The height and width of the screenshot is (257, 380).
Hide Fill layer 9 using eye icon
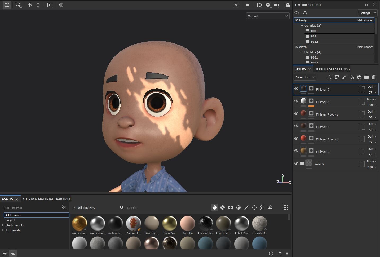click(296, 89)
